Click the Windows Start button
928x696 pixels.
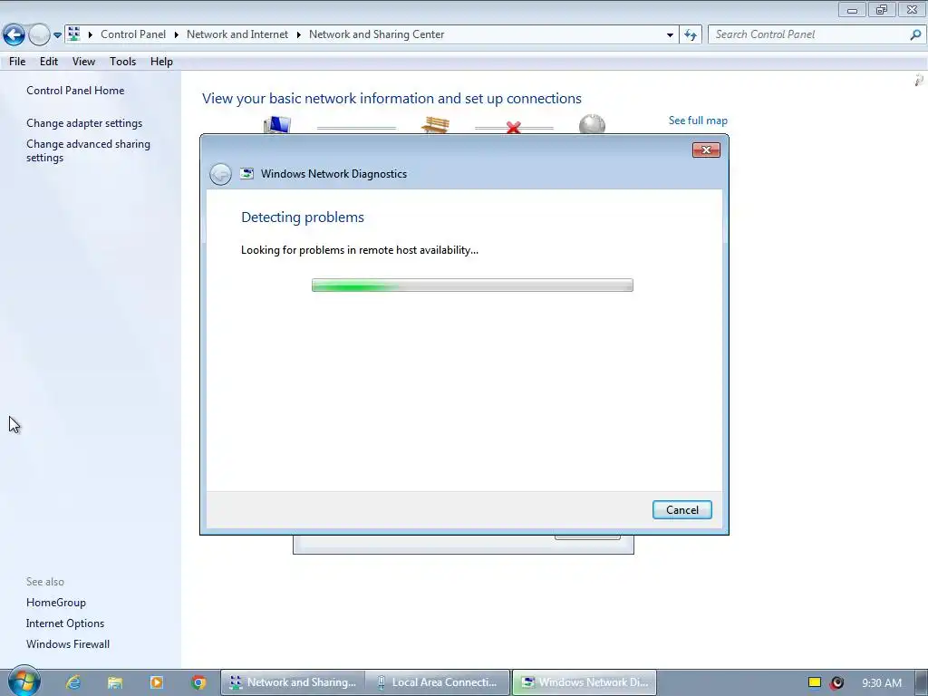point(24,681)
